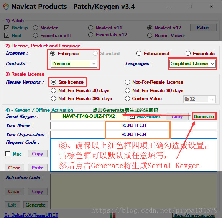Click the Your Organization input field
The image size is (222, 218).
point(133,135)
